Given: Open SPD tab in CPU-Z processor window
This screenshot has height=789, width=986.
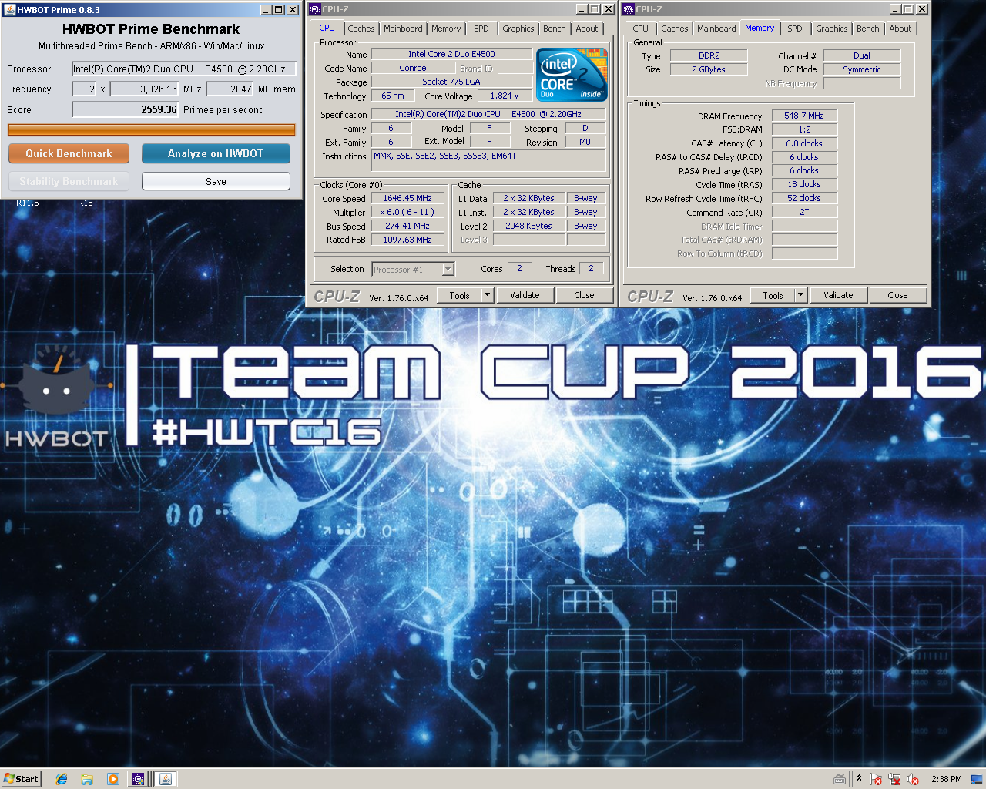Looking at the screenshot, I should point(481,29).
